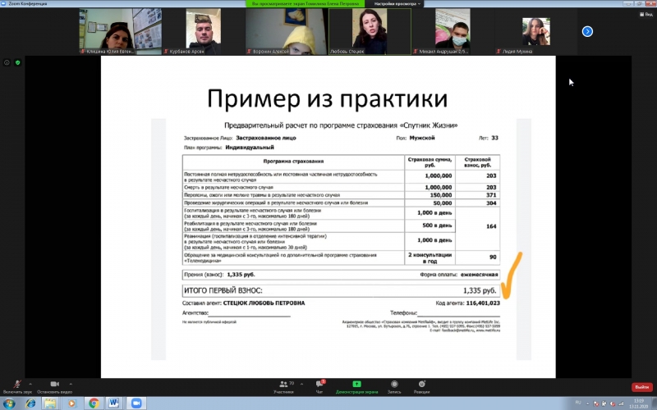Image resolution: width=657 pixels, height=410 pixels.
Task: Click the slide title Пример из практики
Action: click(x=327, y=98)
